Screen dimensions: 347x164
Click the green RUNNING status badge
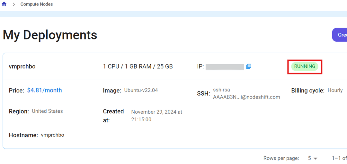(305, 66)
